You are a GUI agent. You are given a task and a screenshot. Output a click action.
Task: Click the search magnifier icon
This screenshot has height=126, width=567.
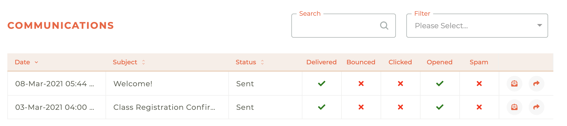(384, 26)
